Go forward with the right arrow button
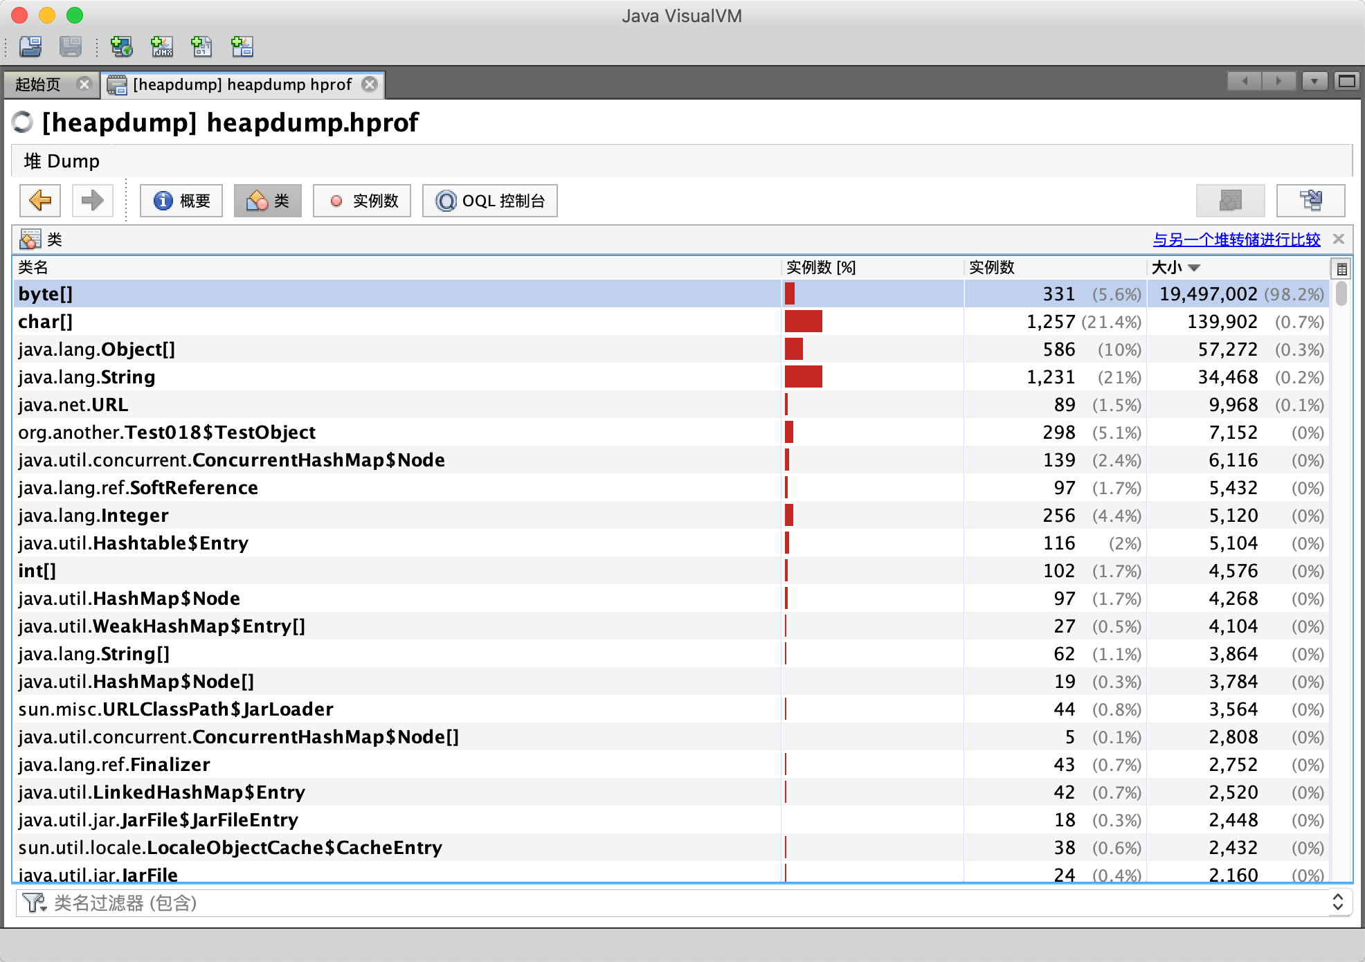This screenshot has width=1365, height=962. click(93, 201)
